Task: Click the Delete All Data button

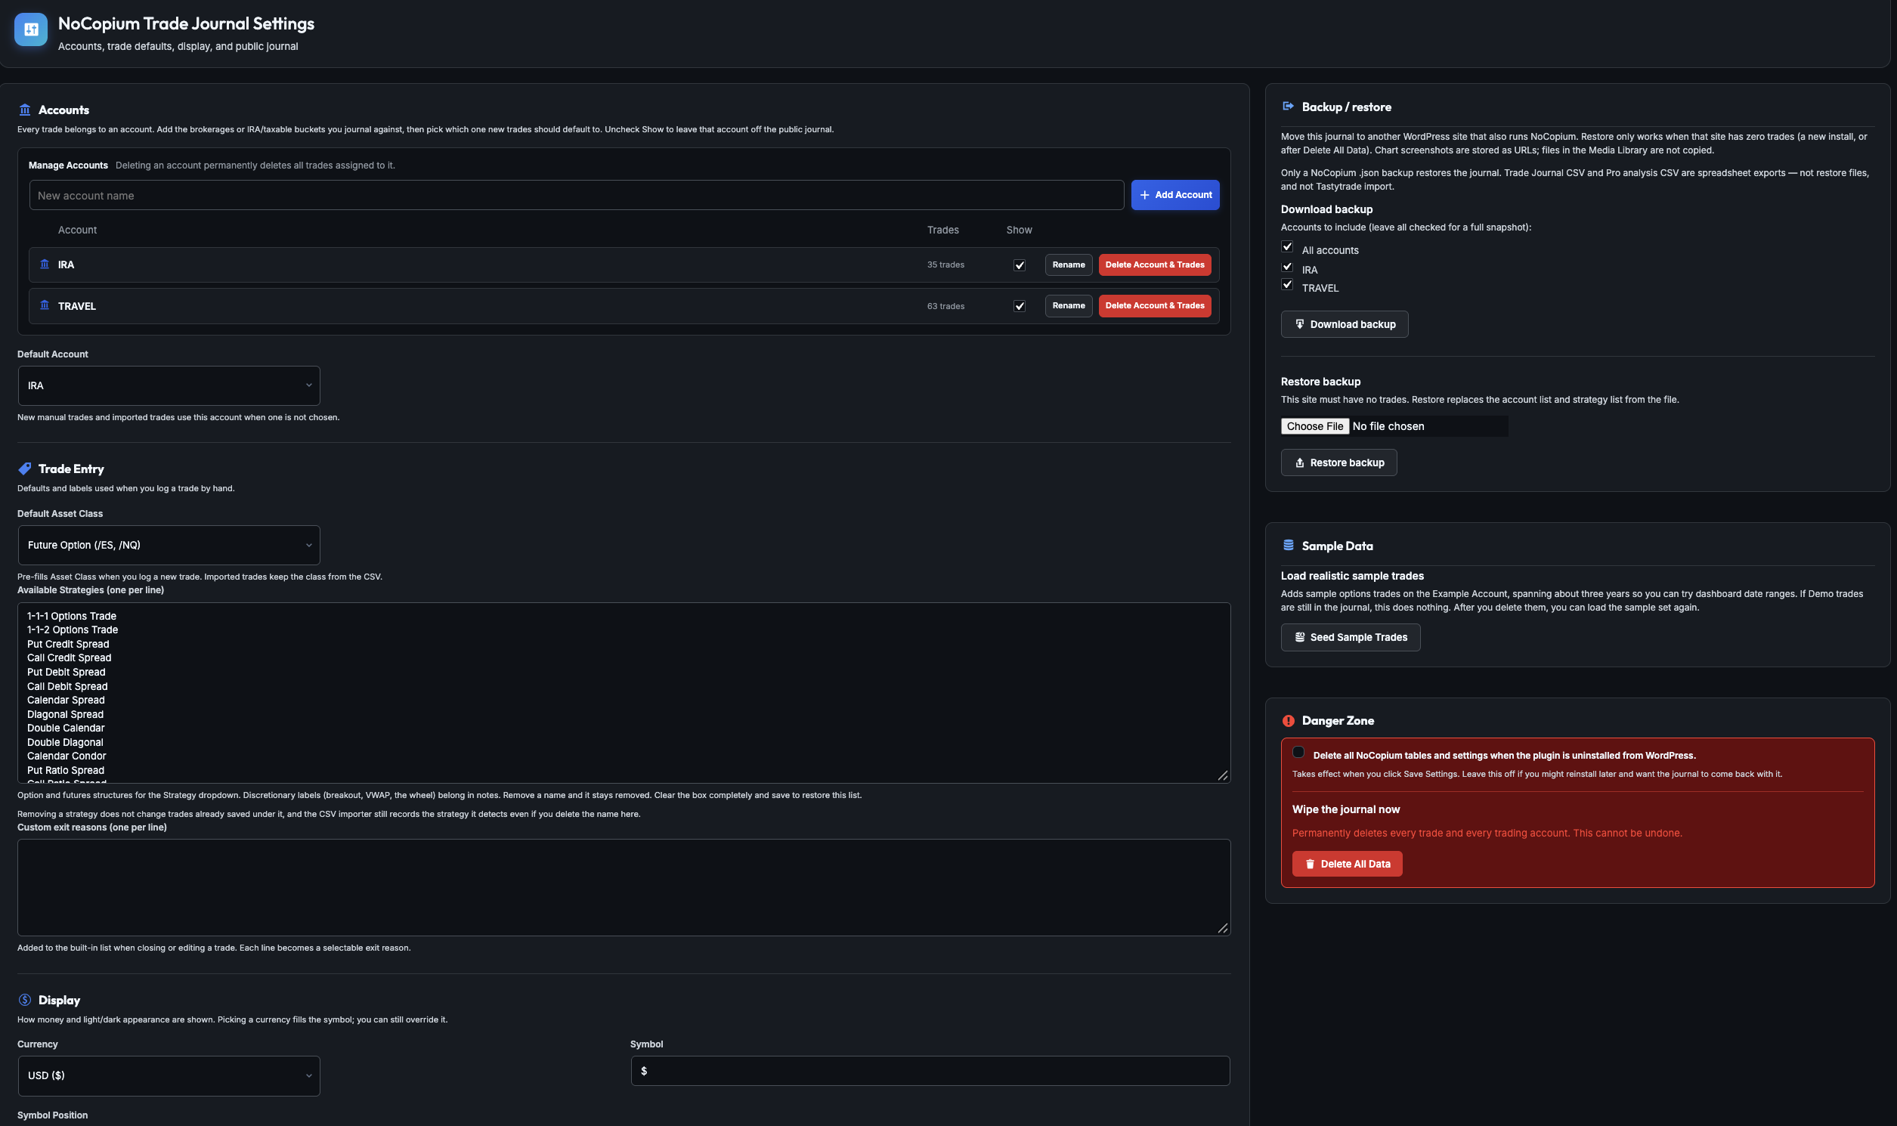Action: coord(1347,864)
